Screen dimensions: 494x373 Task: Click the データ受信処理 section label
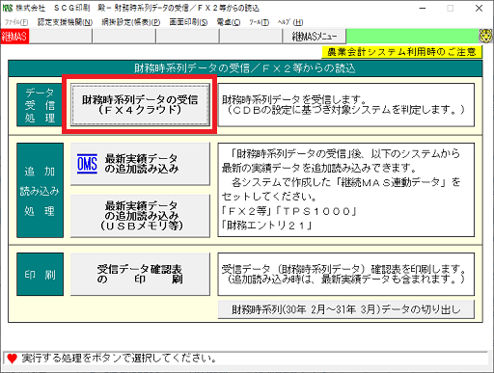click(40, 105)
